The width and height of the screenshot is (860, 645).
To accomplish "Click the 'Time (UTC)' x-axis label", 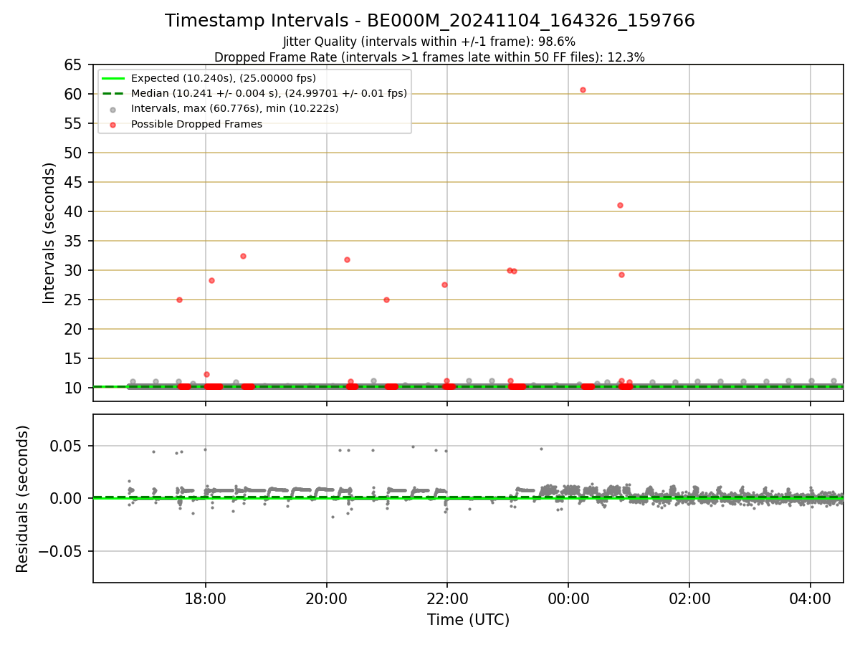I will click(468, 620).
